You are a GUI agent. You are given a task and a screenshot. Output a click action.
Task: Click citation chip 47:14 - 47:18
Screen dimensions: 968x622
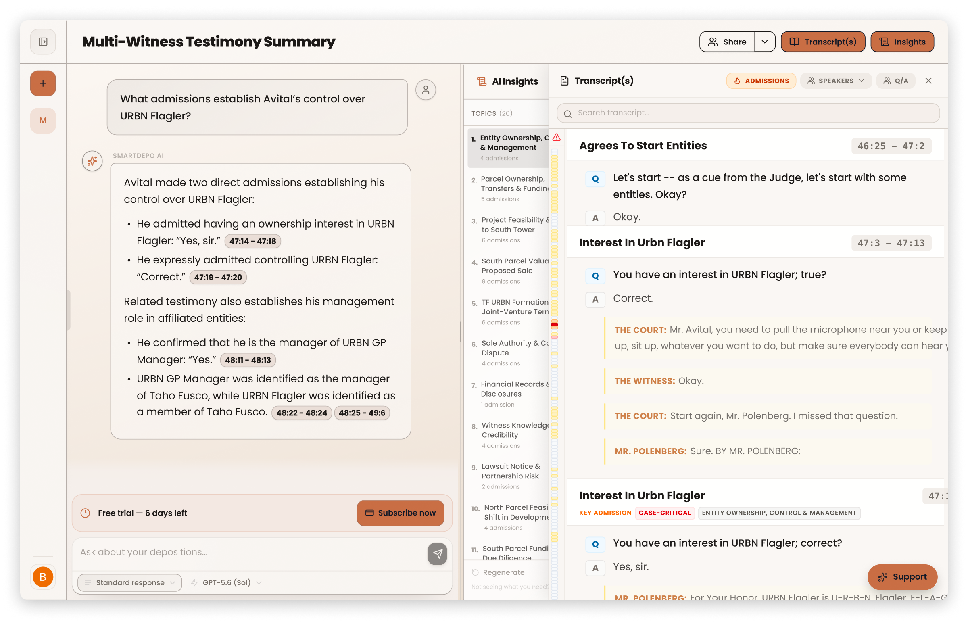[252, 241]
